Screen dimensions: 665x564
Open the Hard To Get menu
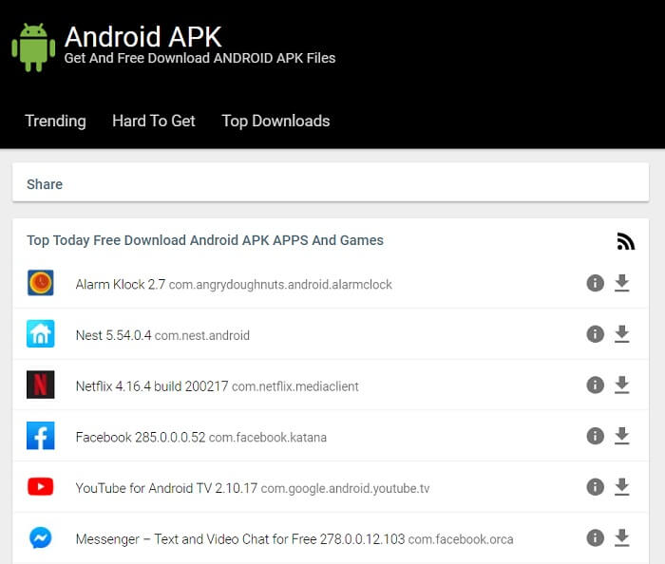click(154, 122)
